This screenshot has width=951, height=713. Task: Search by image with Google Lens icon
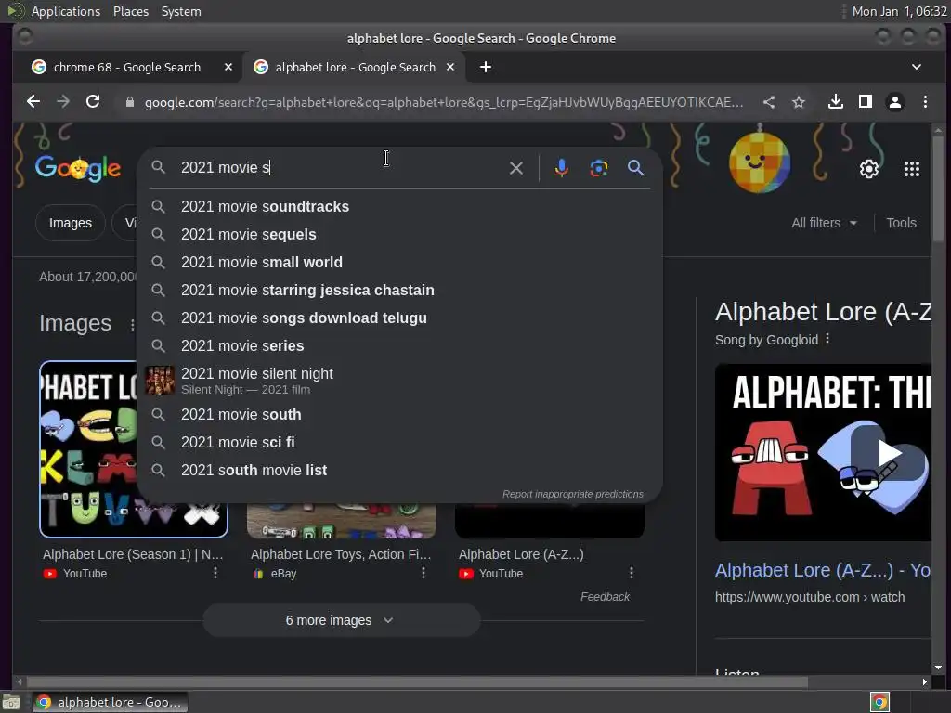pyautogui.click(x=599, y=168)
